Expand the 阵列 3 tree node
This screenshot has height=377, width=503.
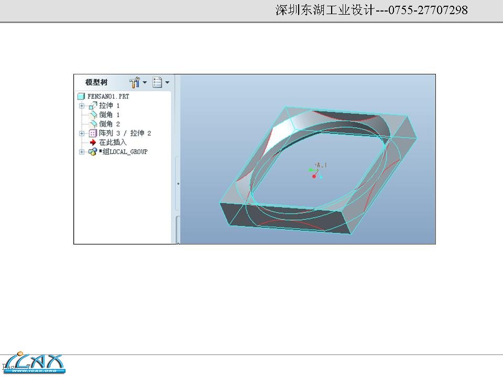pos(82,133)
